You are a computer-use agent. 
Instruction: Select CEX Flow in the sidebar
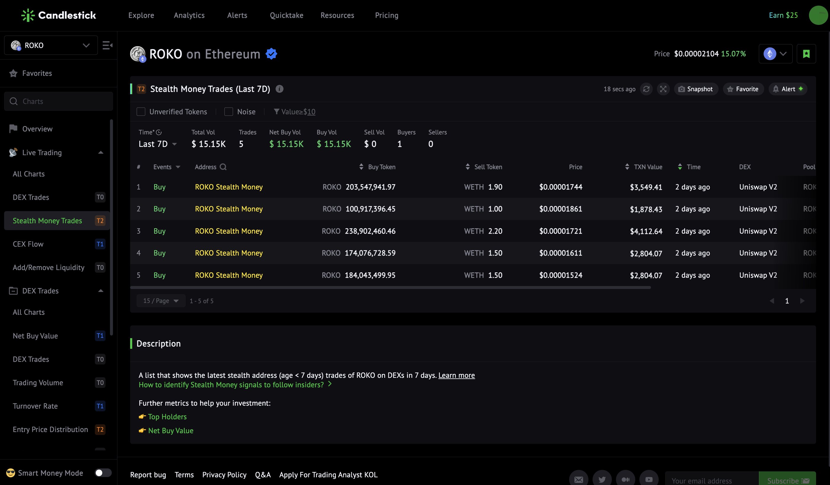28,244
